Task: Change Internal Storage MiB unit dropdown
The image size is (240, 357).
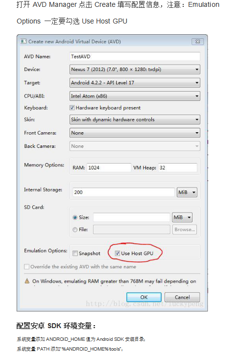Action: click(x=187, y=192)
